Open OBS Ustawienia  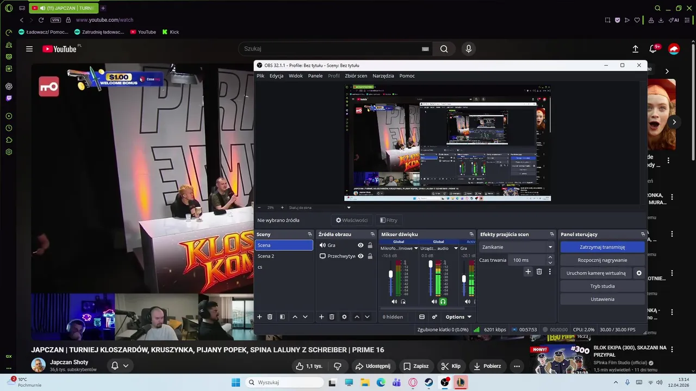click(x=602, y=299)
